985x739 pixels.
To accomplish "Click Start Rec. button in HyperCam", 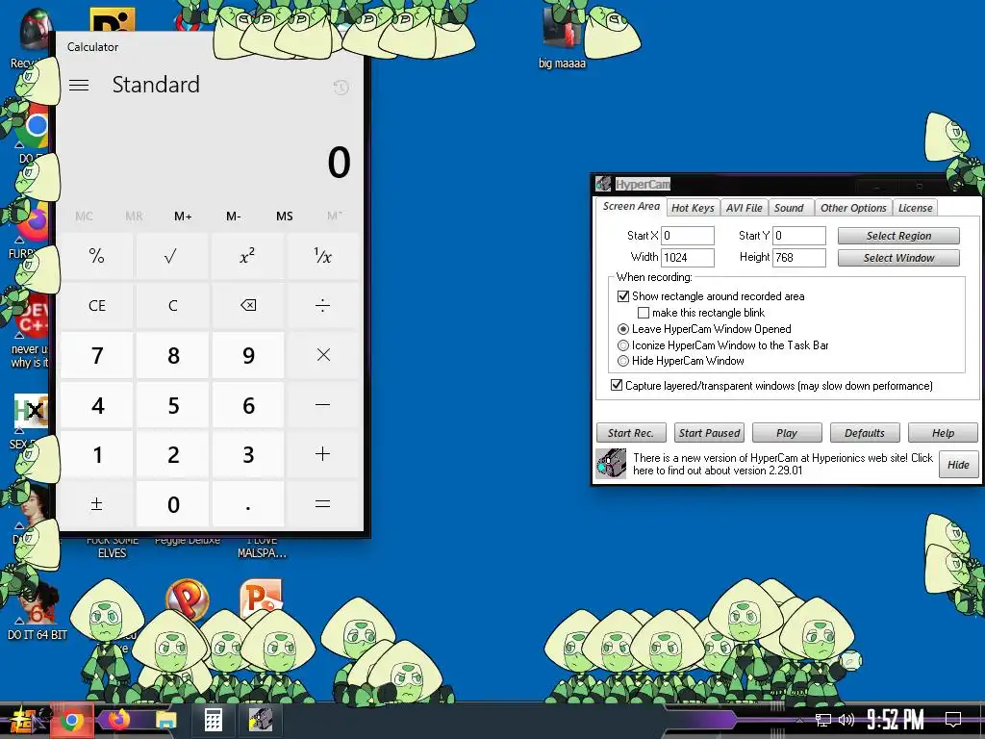I will (631, 433).
